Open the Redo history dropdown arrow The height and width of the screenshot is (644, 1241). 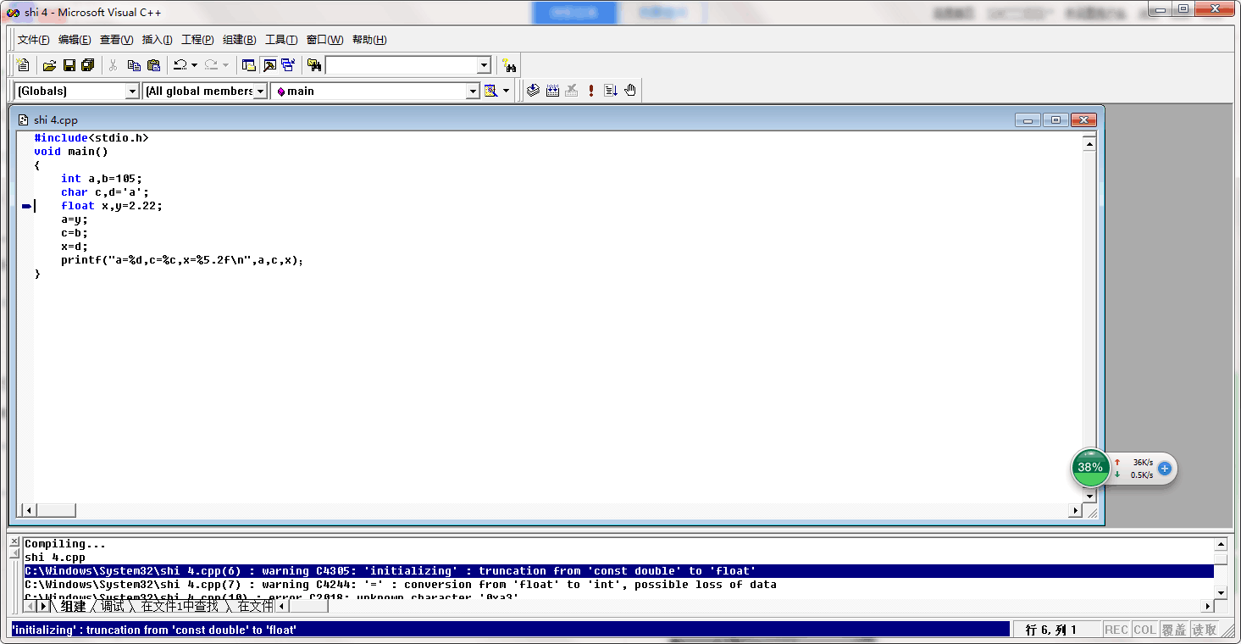click(225, 65)
